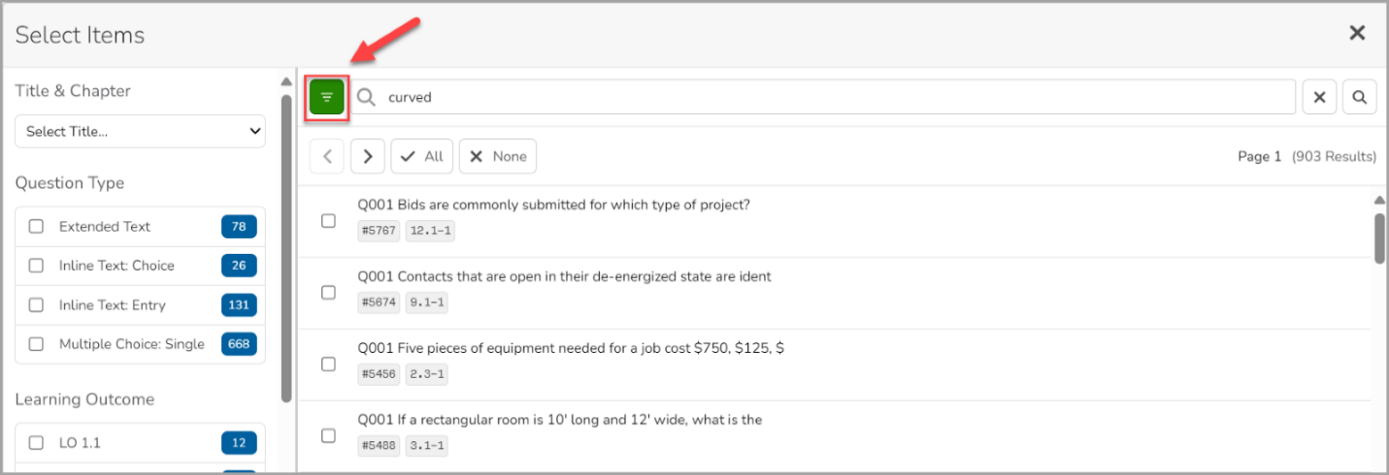Click the search field containing curved
Viewport: 1389px width, 475px height.
pyautogui.click(x=823, y=97)
